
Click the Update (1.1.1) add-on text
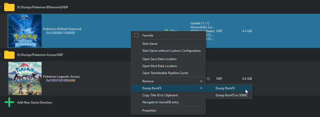pyautogui.click(x=200, y=23)
